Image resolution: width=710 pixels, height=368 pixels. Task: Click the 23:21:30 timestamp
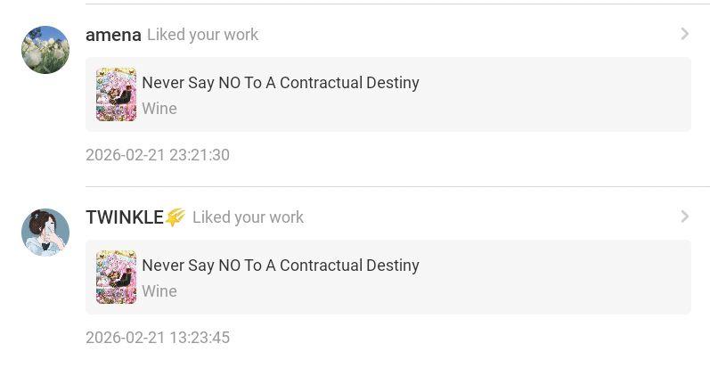[158, 155]
